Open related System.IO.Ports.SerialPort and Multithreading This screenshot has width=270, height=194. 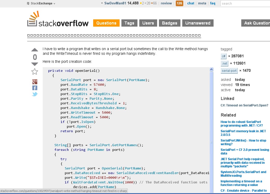(243, 174)
